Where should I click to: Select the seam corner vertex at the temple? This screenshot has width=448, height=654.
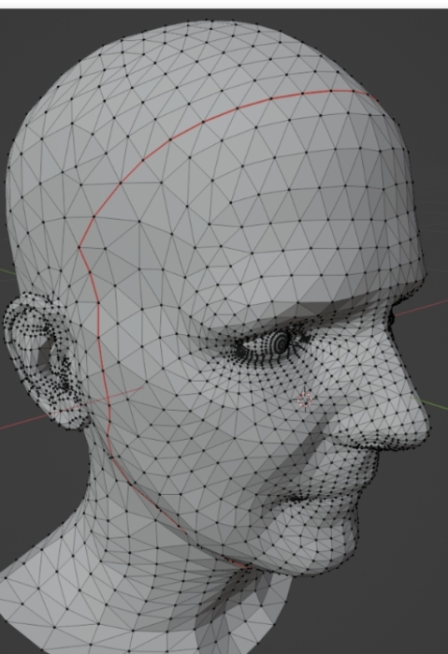(79, 248)
